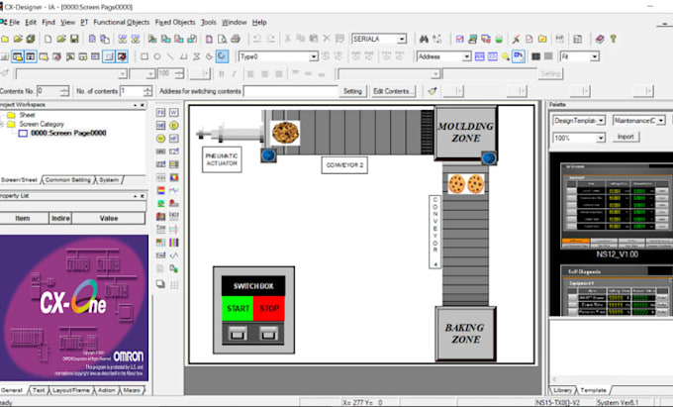The height and width of the screenshot is (407, 673).
Task: Click the Import button in Palette
Action: (625, 137)
